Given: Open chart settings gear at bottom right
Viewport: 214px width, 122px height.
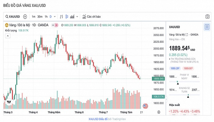Looking at the screenshot, I should (159, 112).
